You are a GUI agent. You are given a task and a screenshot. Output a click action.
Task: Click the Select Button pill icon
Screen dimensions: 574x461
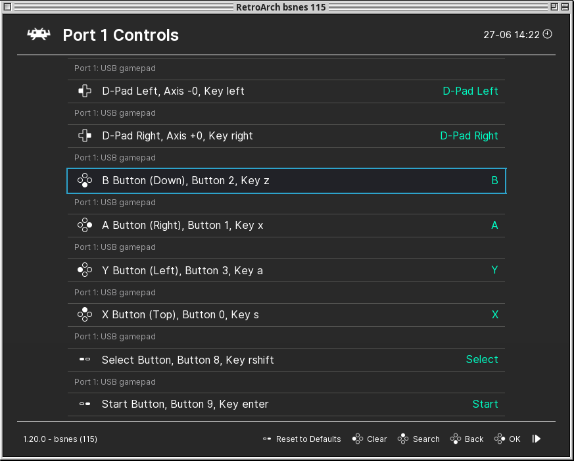(85, 360)
